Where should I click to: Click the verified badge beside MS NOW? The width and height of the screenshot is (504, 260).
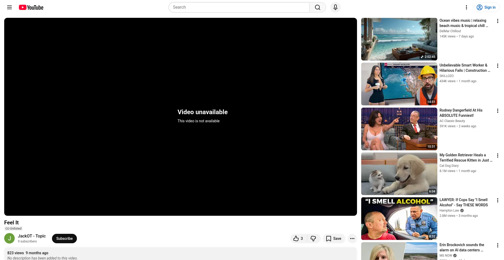[x=455, y=256]
